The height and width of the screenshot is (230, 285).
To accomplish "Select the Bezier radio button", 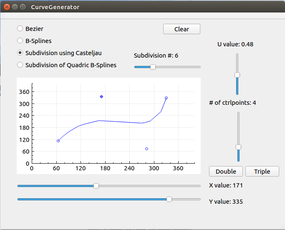I will point(20,29).
